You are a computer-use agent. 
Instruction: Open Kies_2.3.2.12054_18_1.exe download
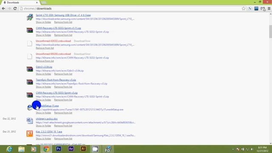tap(49, 132)
